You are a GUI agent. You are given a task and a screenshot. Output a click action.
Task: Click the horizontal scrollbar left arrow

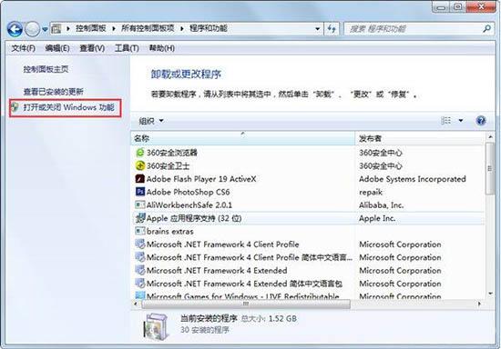[136, 304]
